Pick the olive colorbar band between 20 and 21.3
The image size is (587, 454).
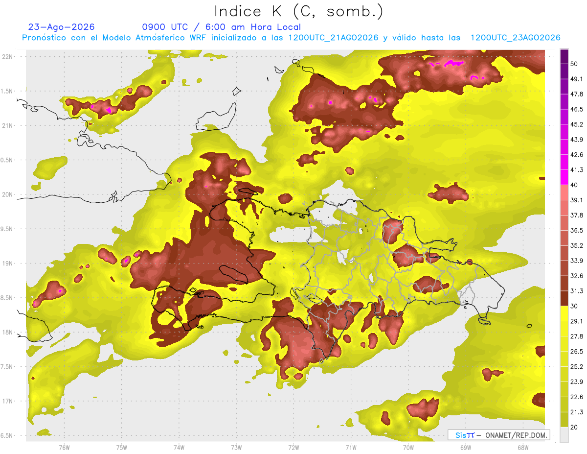[564, 420]
